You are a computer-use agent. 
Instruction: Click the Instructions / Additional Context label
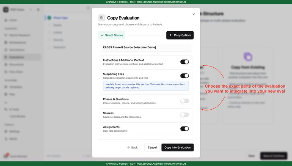(124, 60)
